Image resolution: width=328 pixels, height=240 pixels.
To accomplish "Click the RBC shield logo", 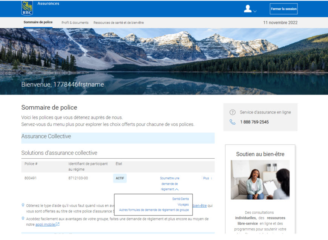I will 27,8.
